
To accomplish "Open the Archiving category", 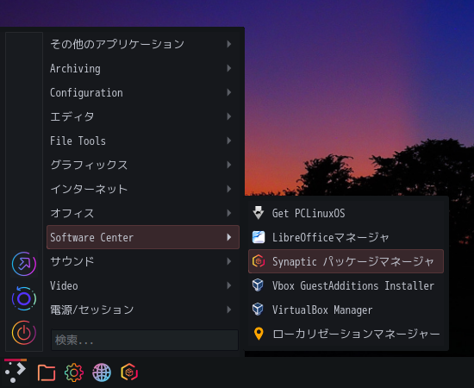I will pos(143,68).
